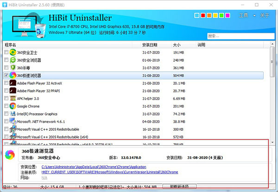Select the orange theme swatch

coord(209,15)
